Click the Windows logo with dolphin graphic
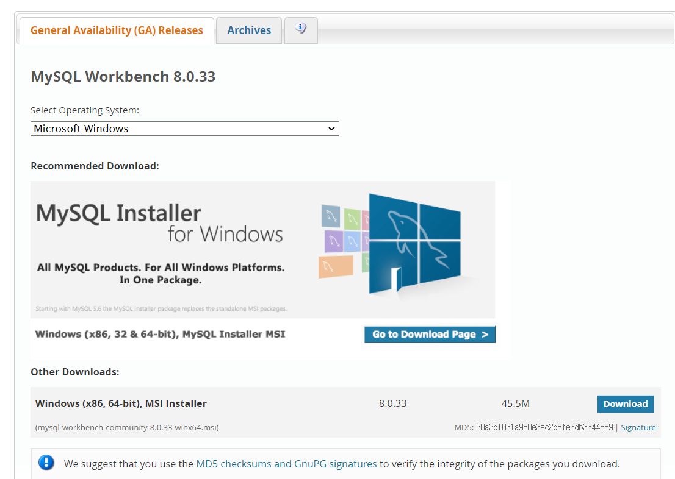This screenshot has width=675, height=479. pos(414,244)
